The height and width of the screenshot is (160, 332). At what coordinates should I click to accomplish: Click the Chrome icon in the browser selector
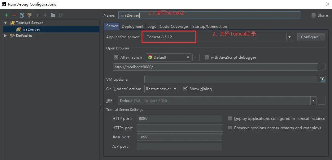click(150, 57)
